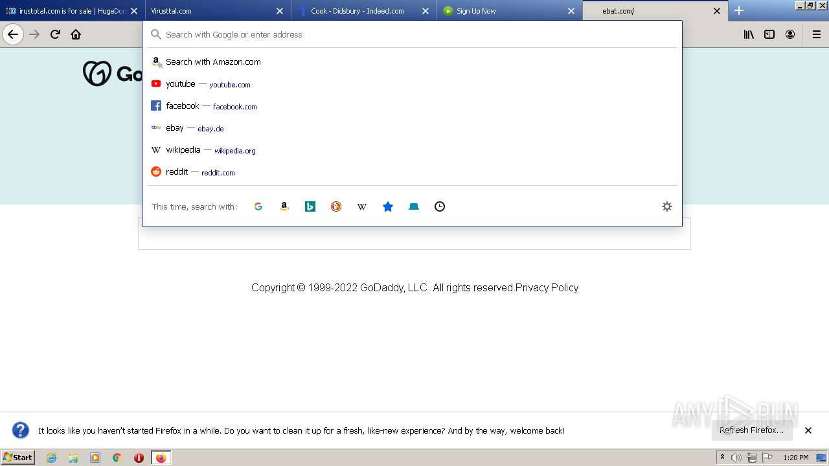Screen dimensions: 829x466
Task: Open File Explorer from taskbar
Action: 73,458
